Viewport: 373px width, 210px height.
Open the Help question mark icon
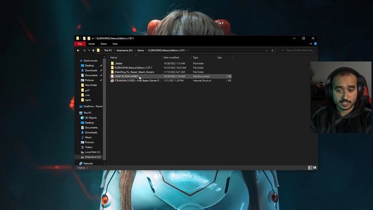click(315, 44)
